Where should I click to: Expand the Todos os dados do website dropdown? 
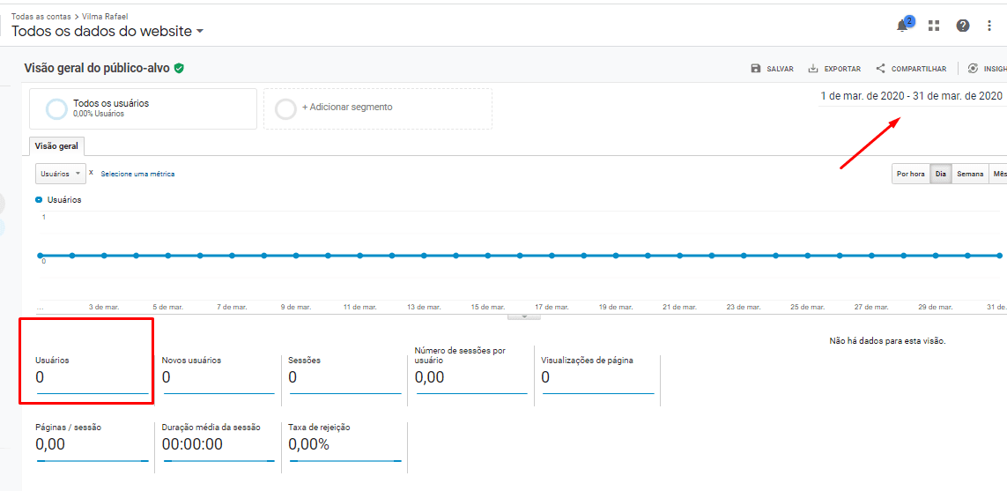click(x=200, y=32)
